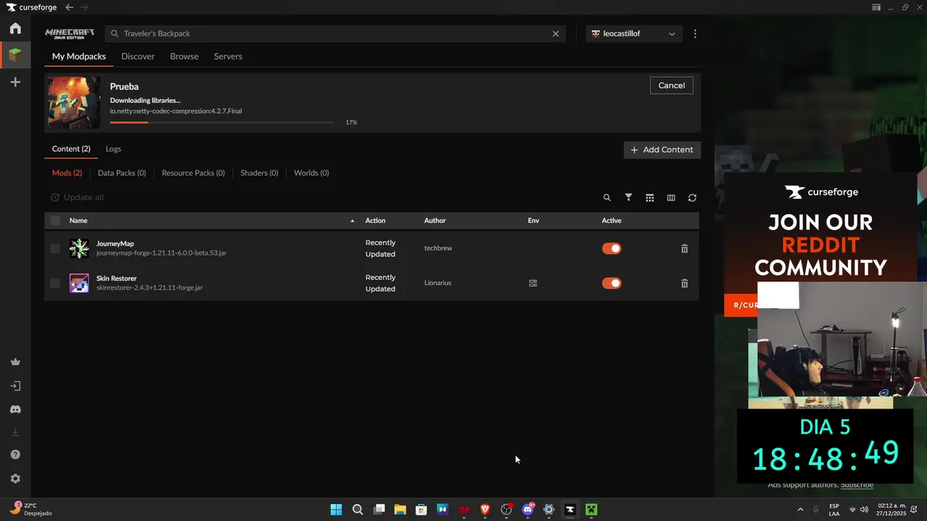Switch to the Logs tab
This screenshot has width=927, height=521.
113,149
